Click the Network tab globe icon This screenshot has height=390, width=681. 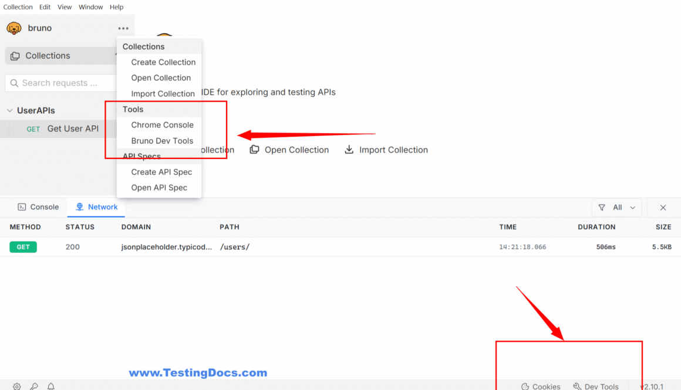[79, 207]
